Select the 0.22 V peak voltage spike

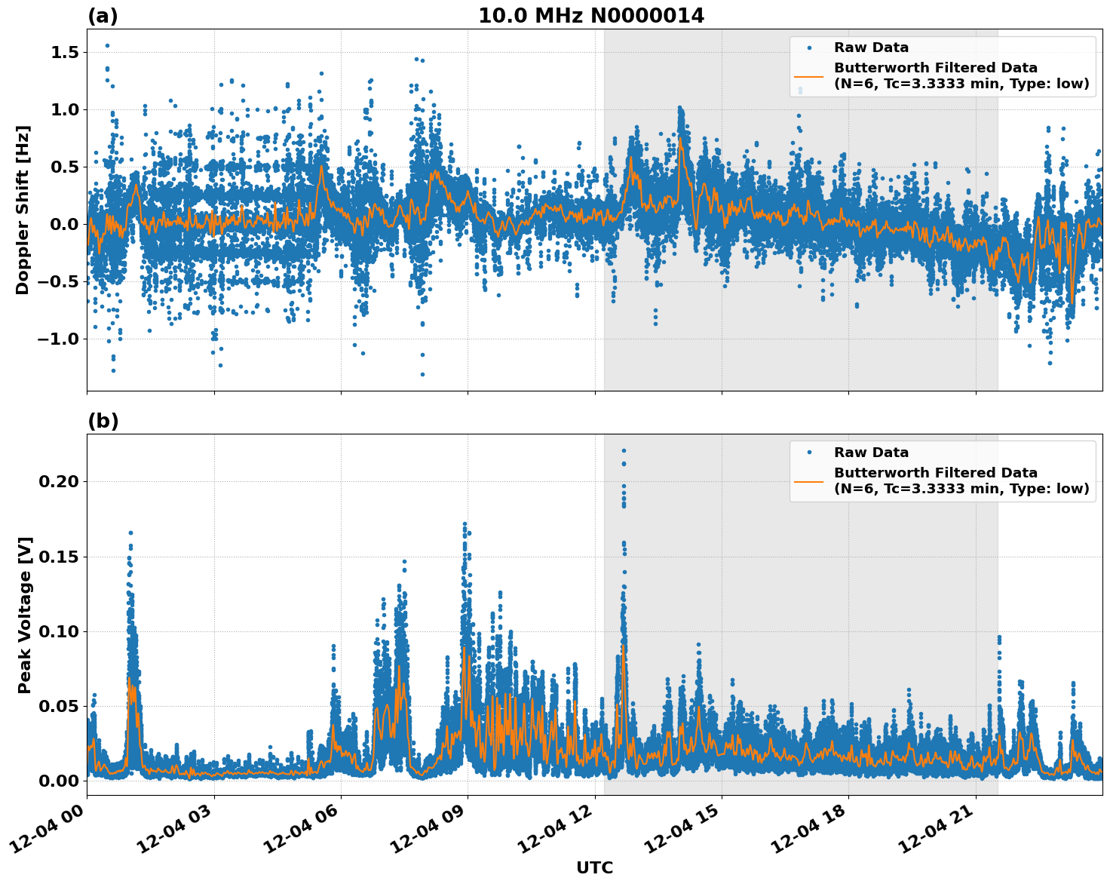(624, 450)
